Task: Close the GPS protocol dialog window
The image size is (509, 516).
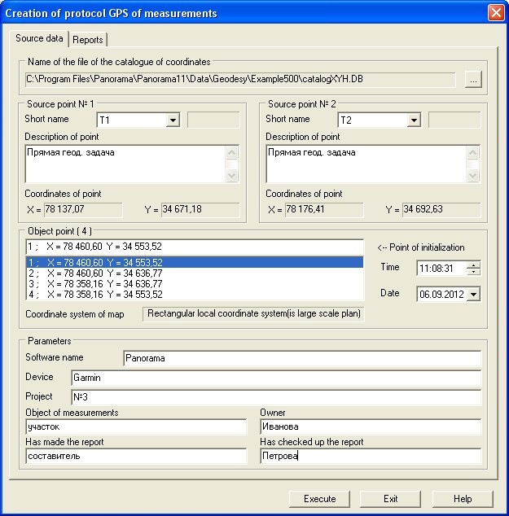Action: (494, 13)
